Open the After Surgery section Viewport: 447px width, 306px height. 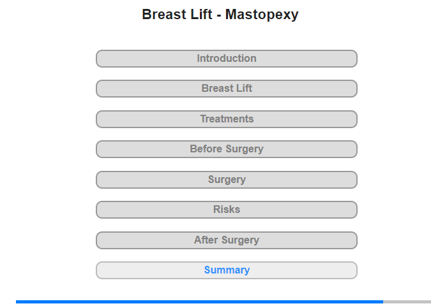[x=227, y=240]
